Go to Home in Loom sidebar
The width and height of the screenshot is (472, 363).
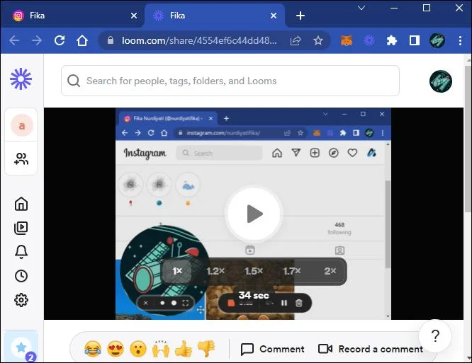21,204
